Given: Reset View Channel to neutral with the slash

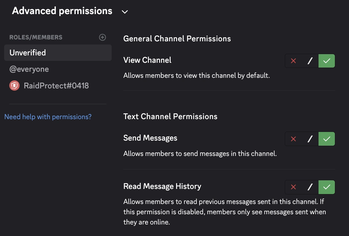Looking at the screenshot, I should pyautogui.click(x=310, y=61).
